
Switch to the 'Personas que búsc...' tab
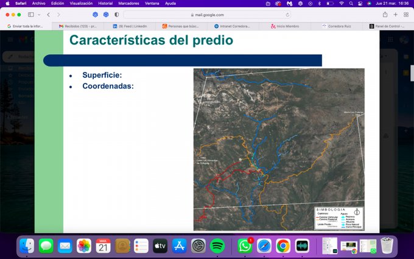tap(181, 26)
